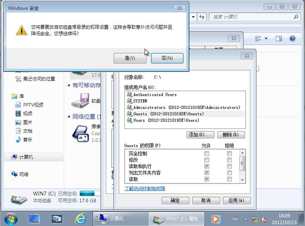The image size is (305, 226).
Task: Select Authenticated Users in group list
Action: (x=155, y=94)
